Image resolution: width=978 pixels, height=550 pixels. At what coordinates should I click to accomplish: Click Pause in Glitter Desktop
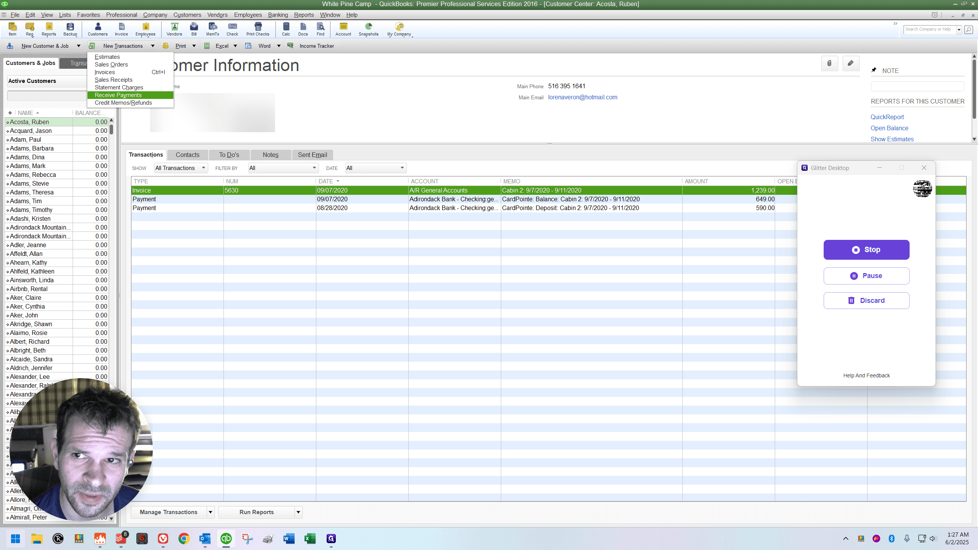click(x=866, y=276)
